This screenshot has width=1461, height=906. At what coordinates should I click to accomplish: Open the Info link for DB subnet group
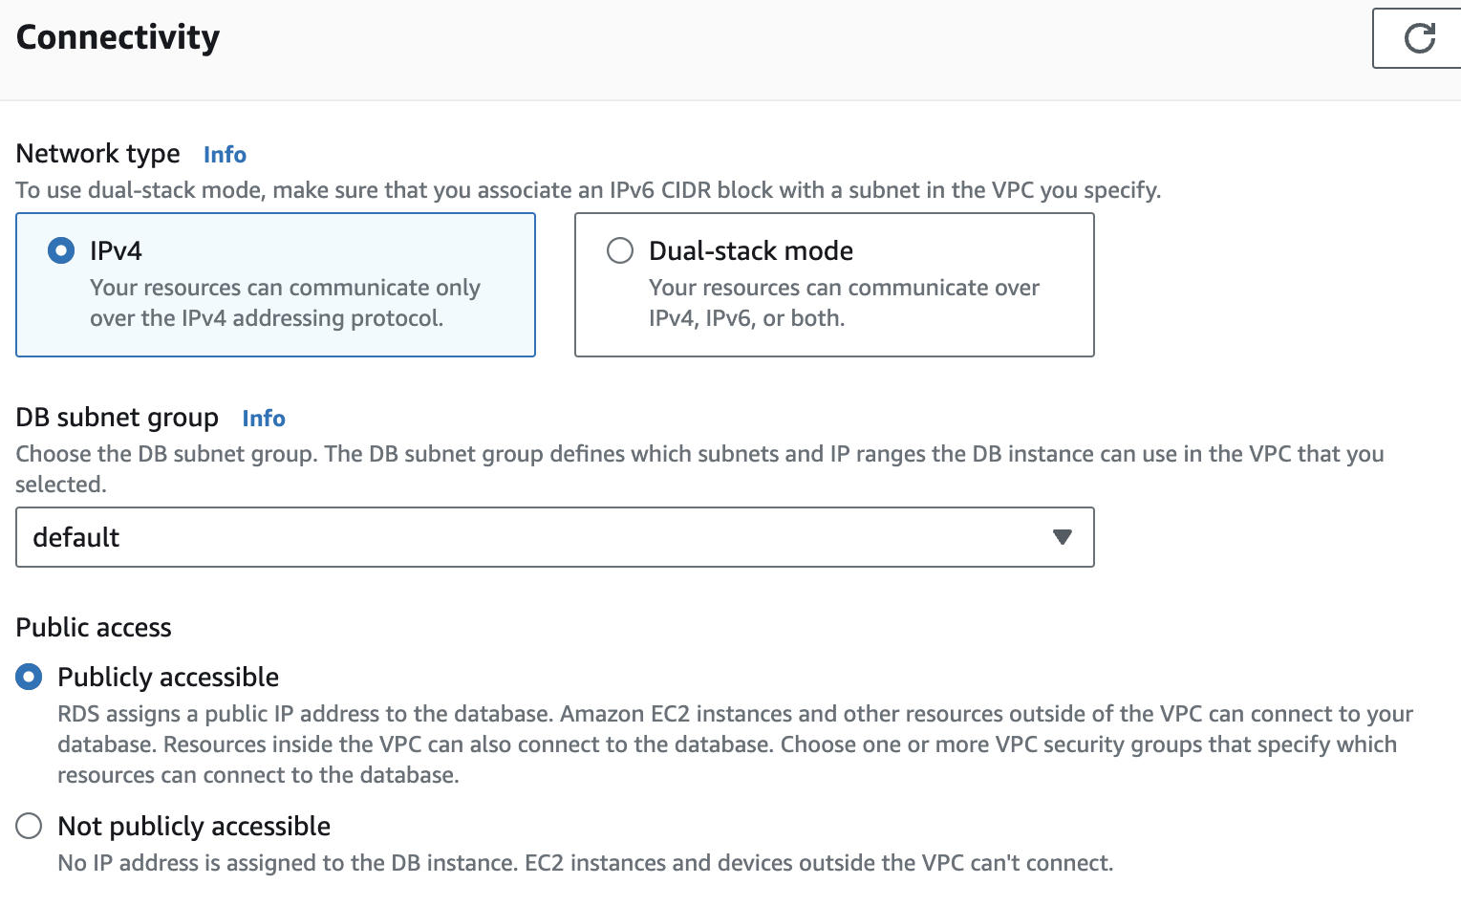click(x=263, y=418)
